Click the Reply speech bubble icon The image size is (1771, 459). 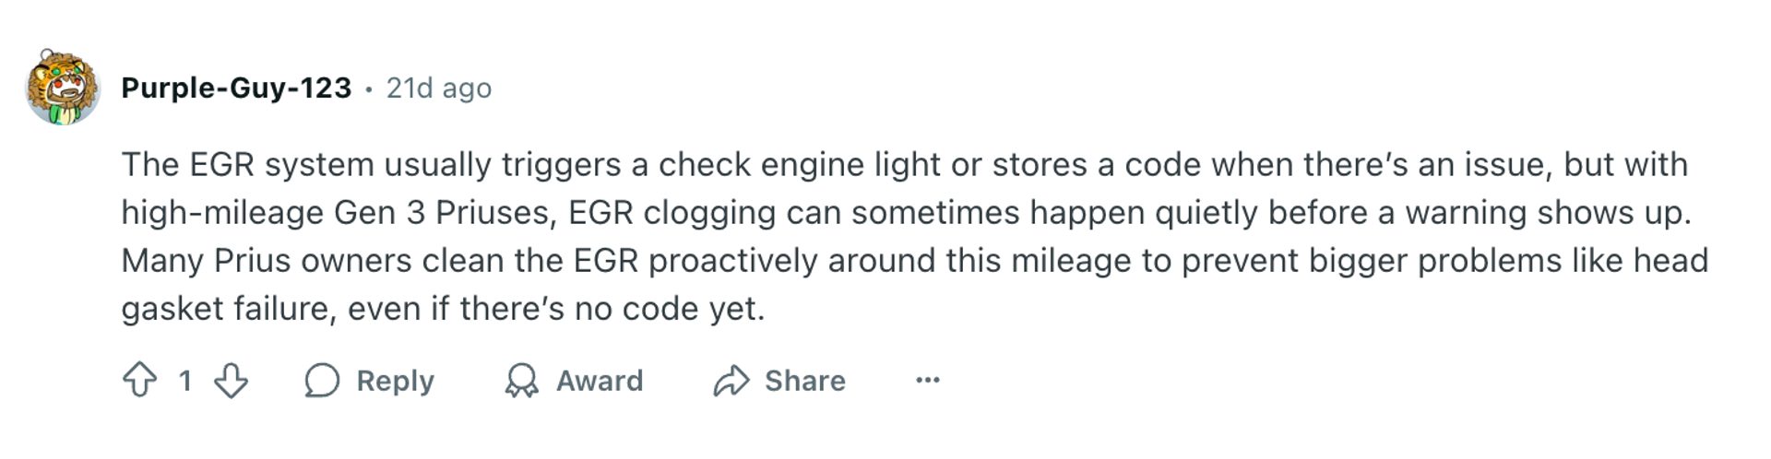322,380
